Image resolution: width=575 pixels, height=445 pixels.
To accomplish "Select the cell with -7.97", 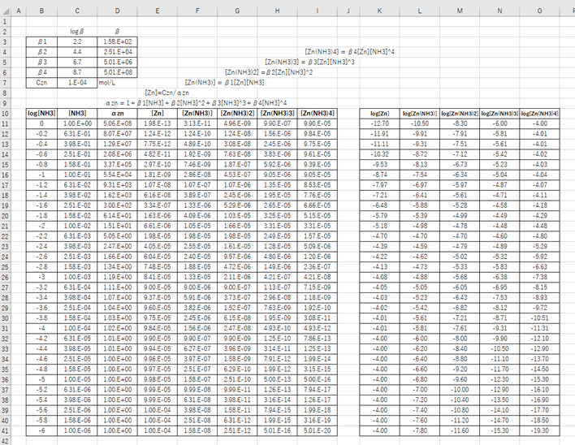I will (x=379, y=185).
